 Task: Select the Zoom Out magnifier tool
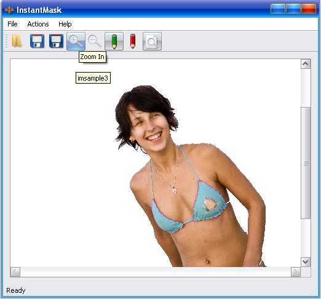(x=95, y=41)
